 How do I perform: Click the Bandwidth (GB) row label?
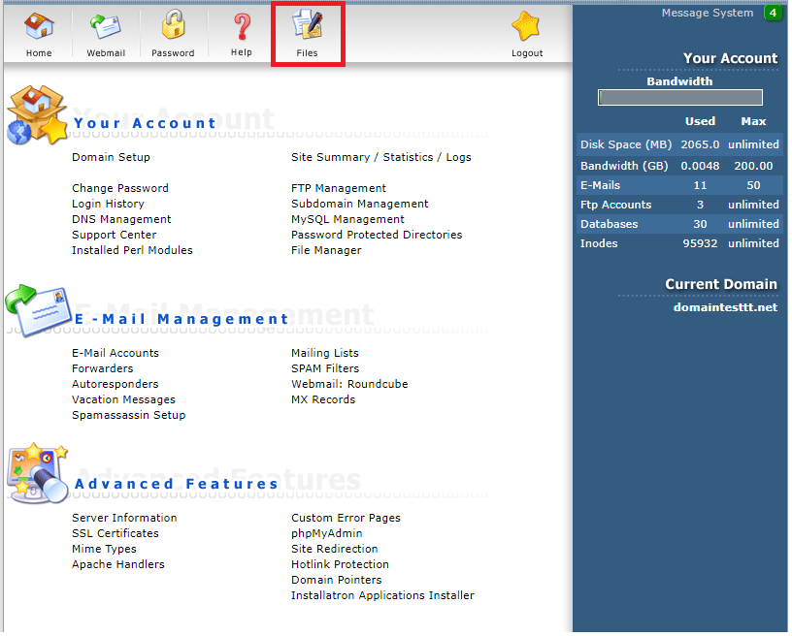point(625,167)
